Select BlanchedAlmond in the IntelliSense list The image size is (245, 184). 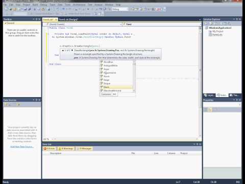click(116, 90)
